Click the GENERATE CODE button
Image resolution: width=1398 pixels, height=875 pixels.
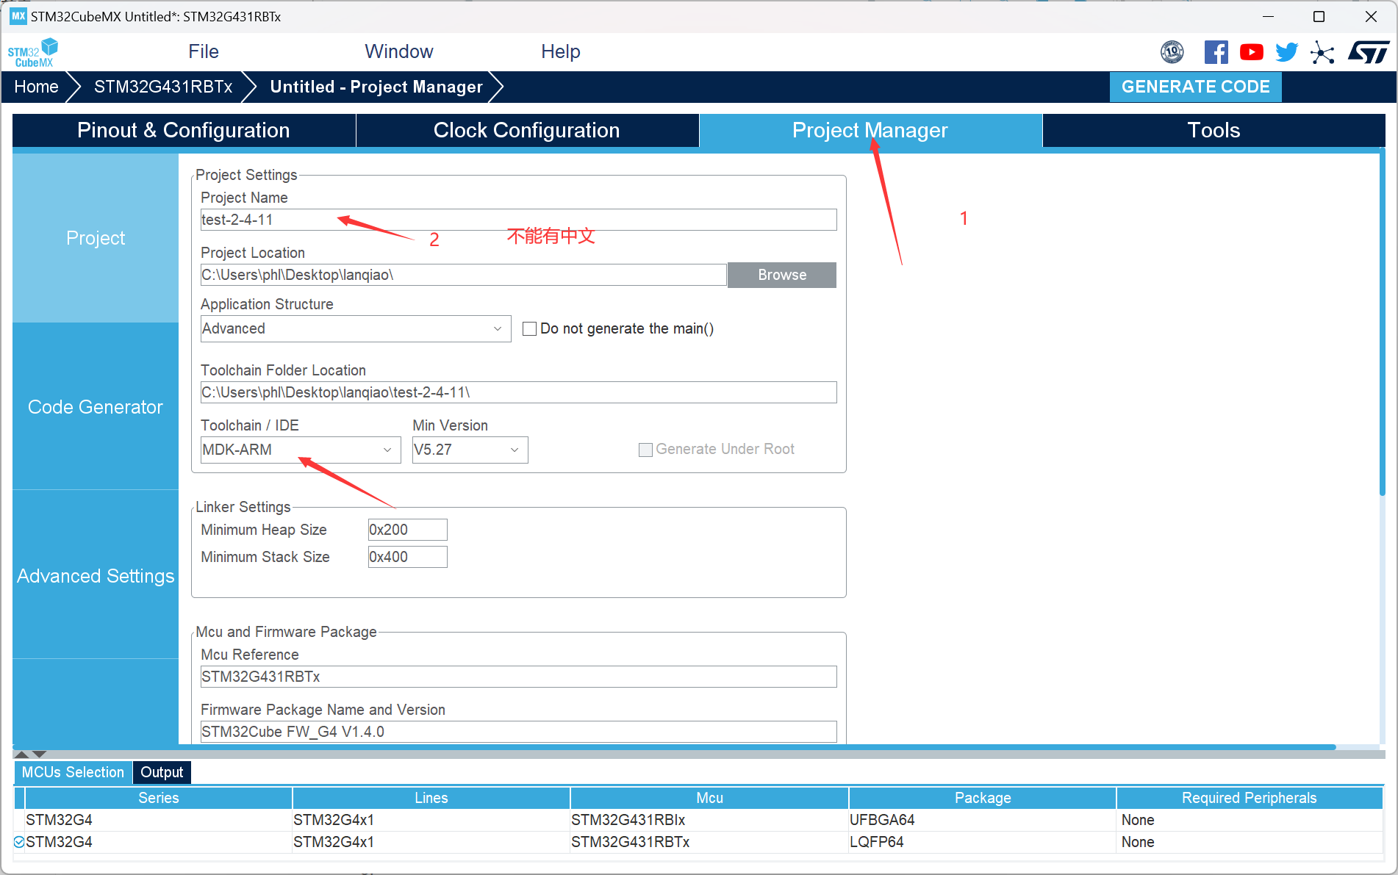(1195, 87)
